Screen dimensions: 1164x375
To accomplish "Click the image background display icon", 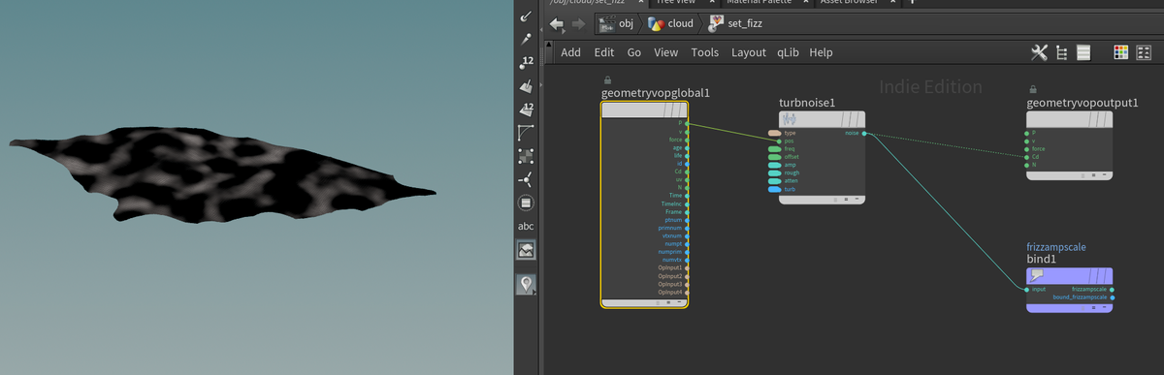I will [x=526, y=250].
